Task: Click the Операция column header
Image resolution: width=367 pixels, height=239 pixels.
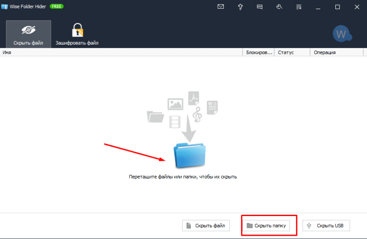Action: (x=337, y=52)
